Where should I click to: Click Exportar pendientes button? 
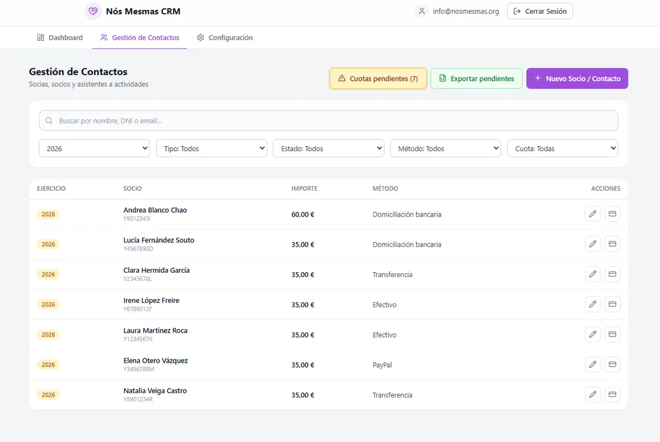click(x=476, y=79)
